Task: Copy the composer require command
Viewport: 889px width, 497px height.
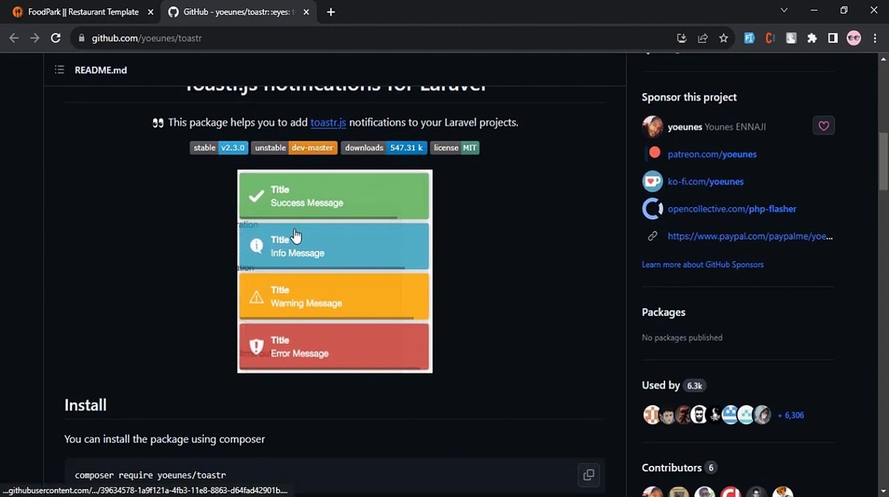Action: (589, 474)
